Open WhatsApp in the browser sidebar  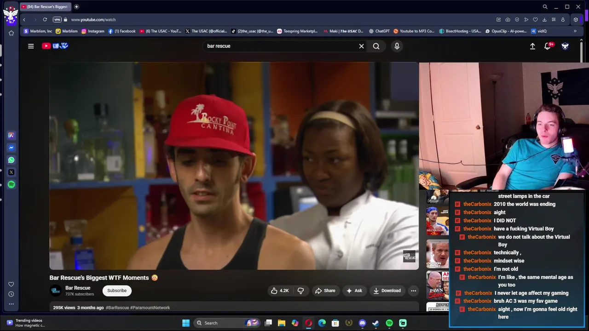pyautogui.click(x=11, y=160)
